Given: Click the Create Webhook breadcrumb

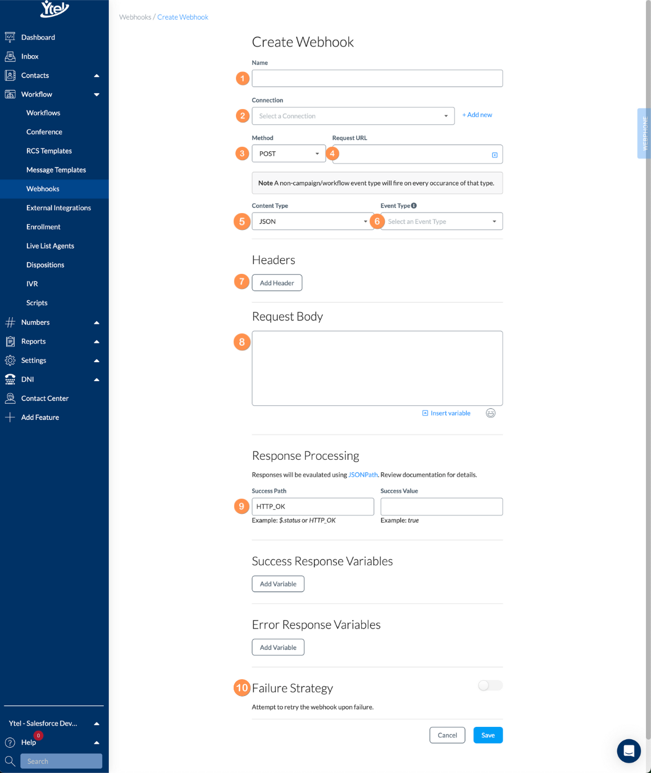Looking at the screenshot, I should pyautogui.click(x=183, y=17).
